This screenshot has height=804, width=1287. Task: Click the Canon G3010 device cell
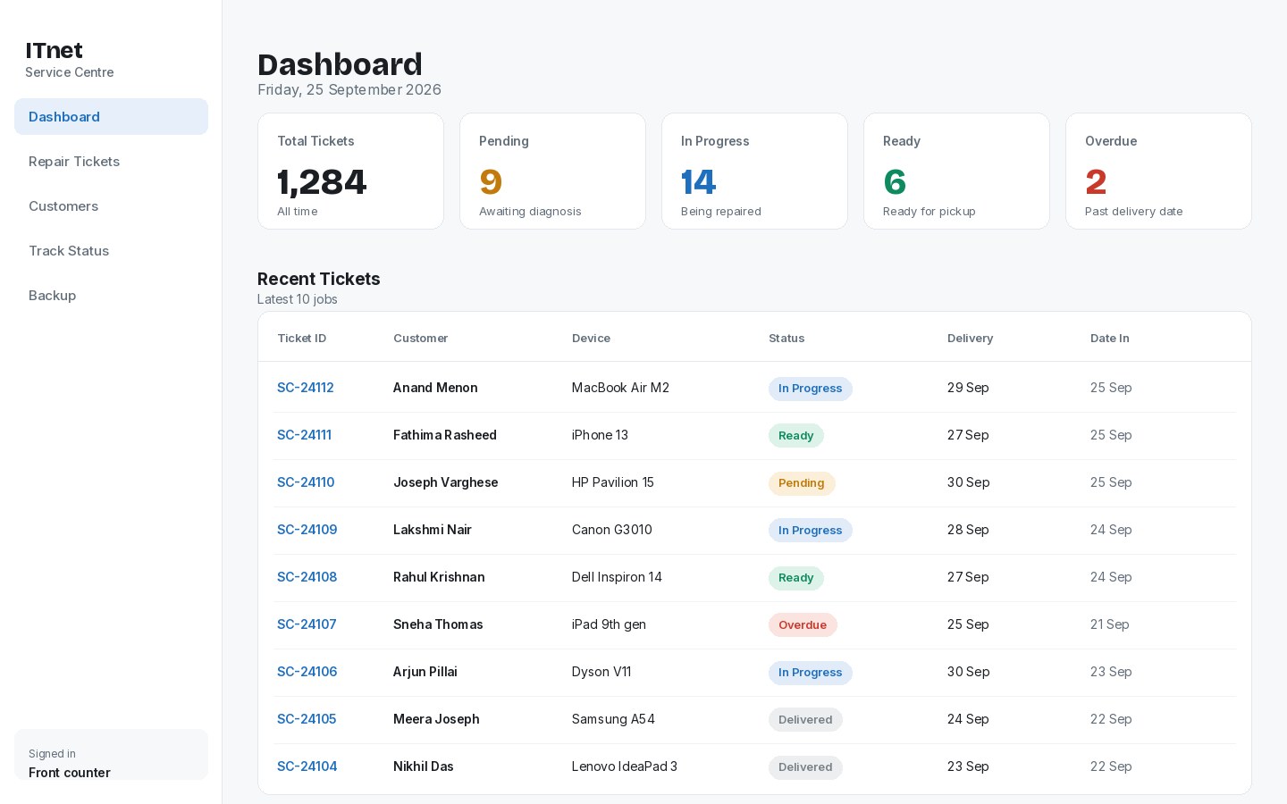pos(612,530)
